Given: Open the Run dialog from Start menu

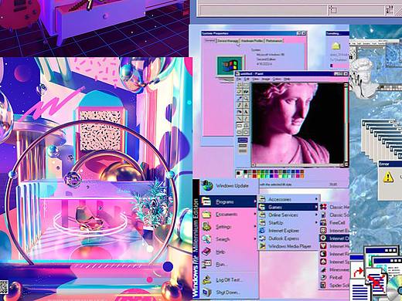Looking at the screenshot, I should tap(230, 264).
